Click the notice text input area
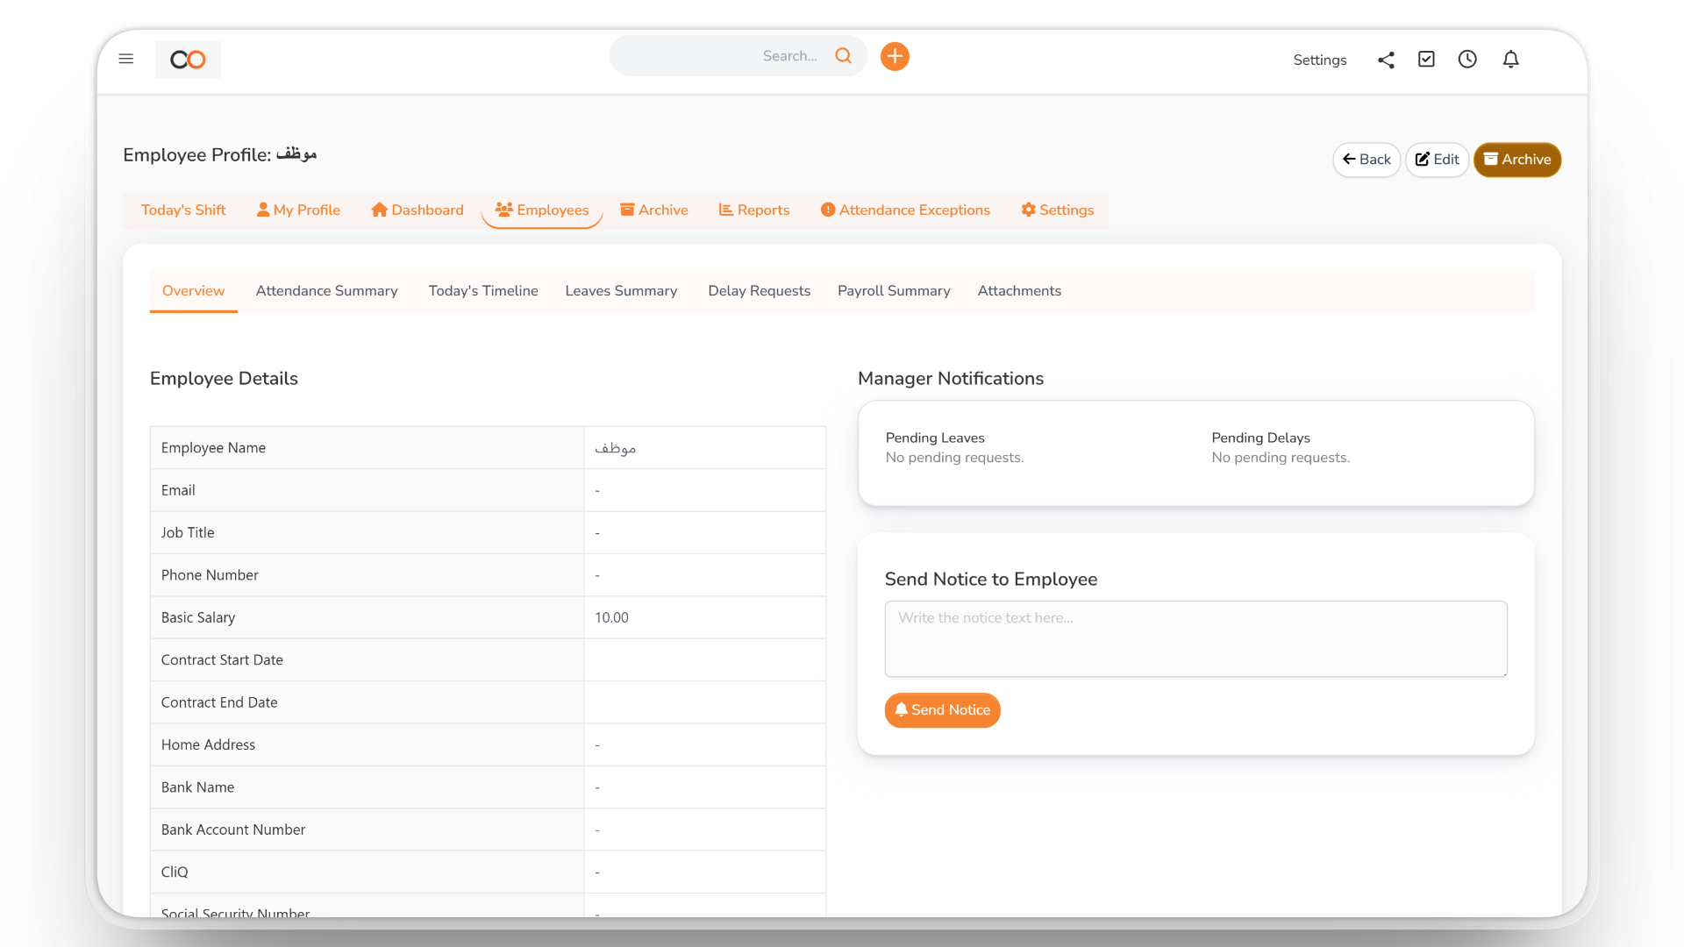The height and width of the screenshot is (947, 1684). point(1195,638)
